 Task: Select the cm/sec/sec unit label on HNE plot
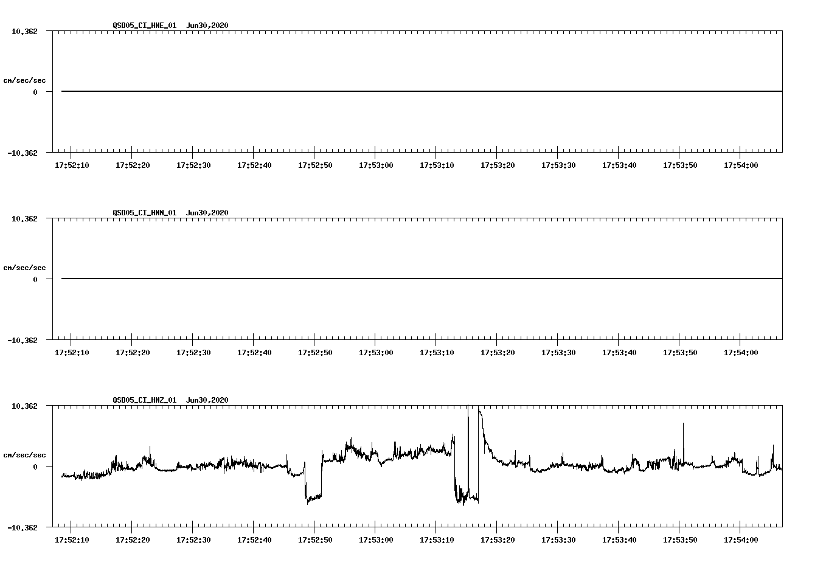pyautogui.click(x=24, y=80)
